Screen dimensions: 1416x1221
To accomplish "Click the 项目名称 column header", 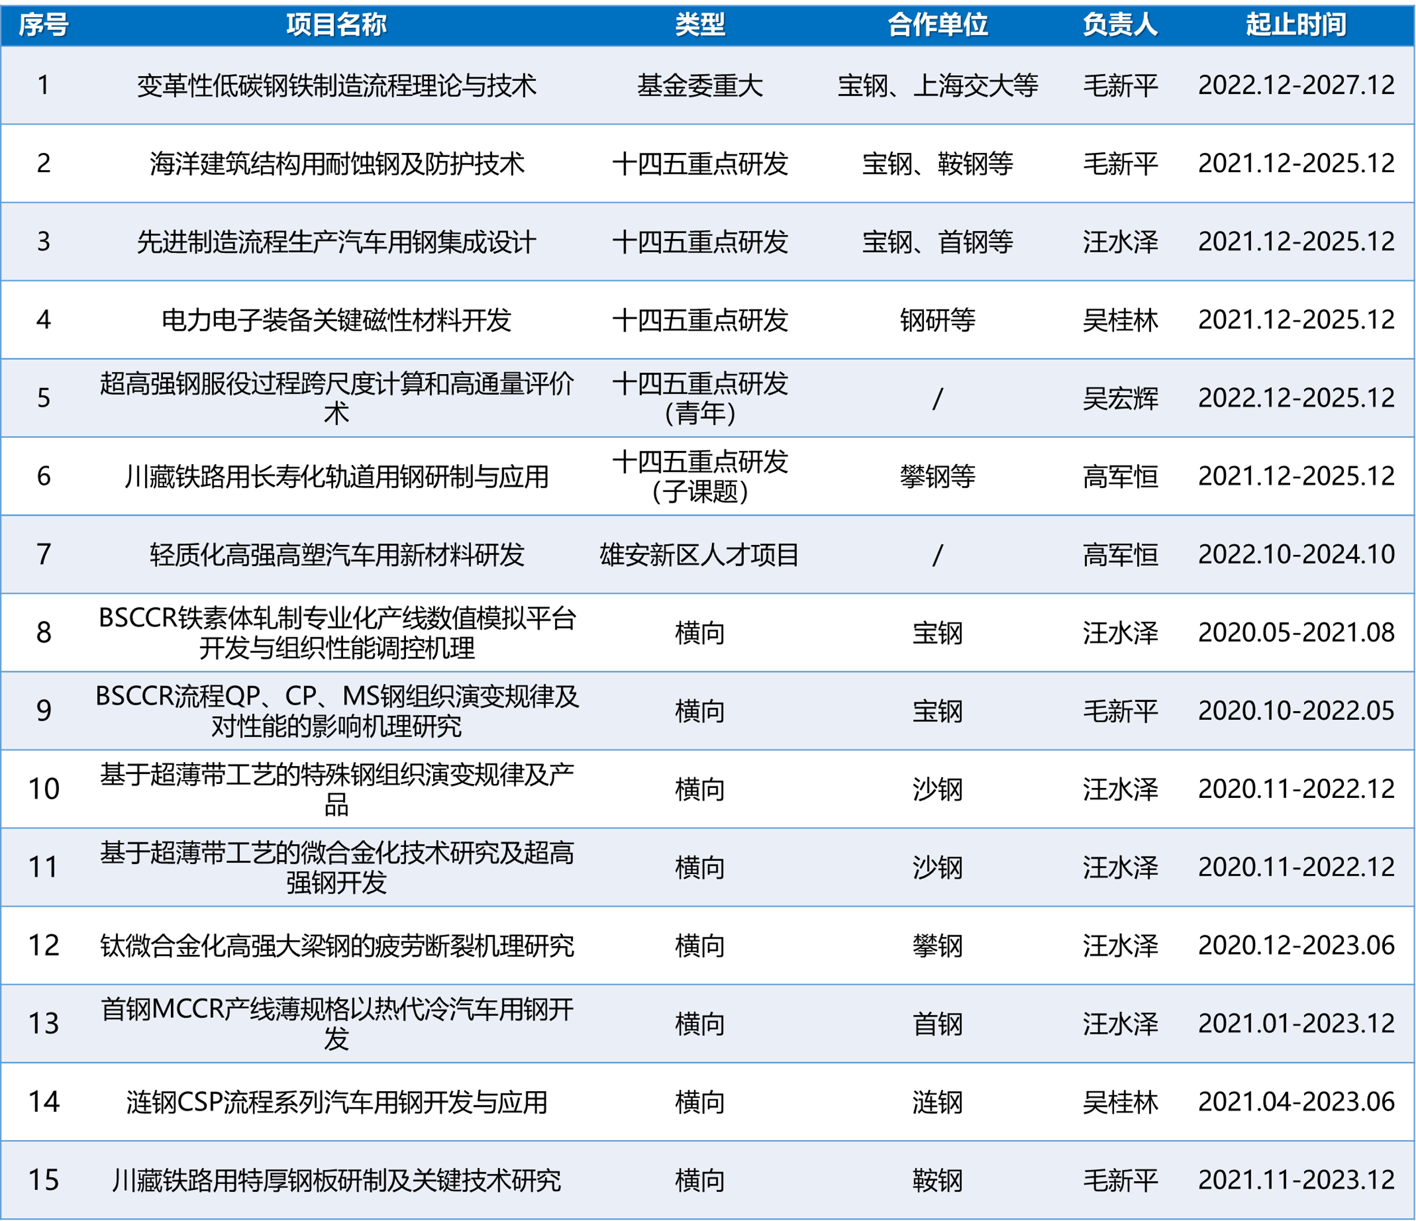I will point(336,25).
